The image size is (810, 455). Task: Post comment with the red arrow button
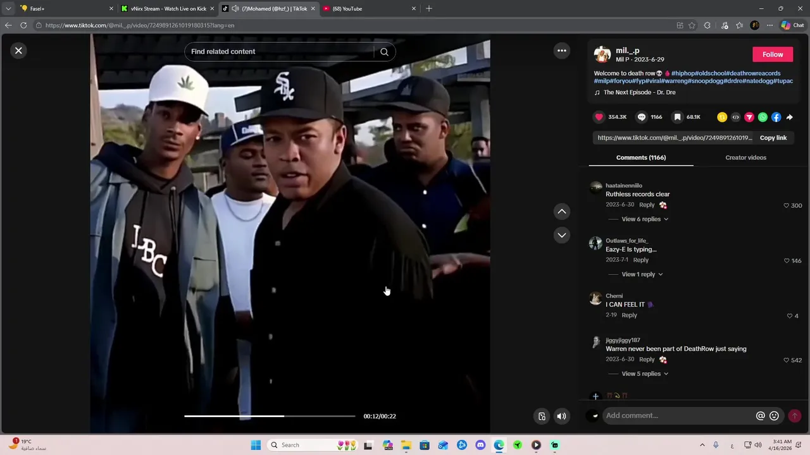pyautogui.click(x=794, y=416)
